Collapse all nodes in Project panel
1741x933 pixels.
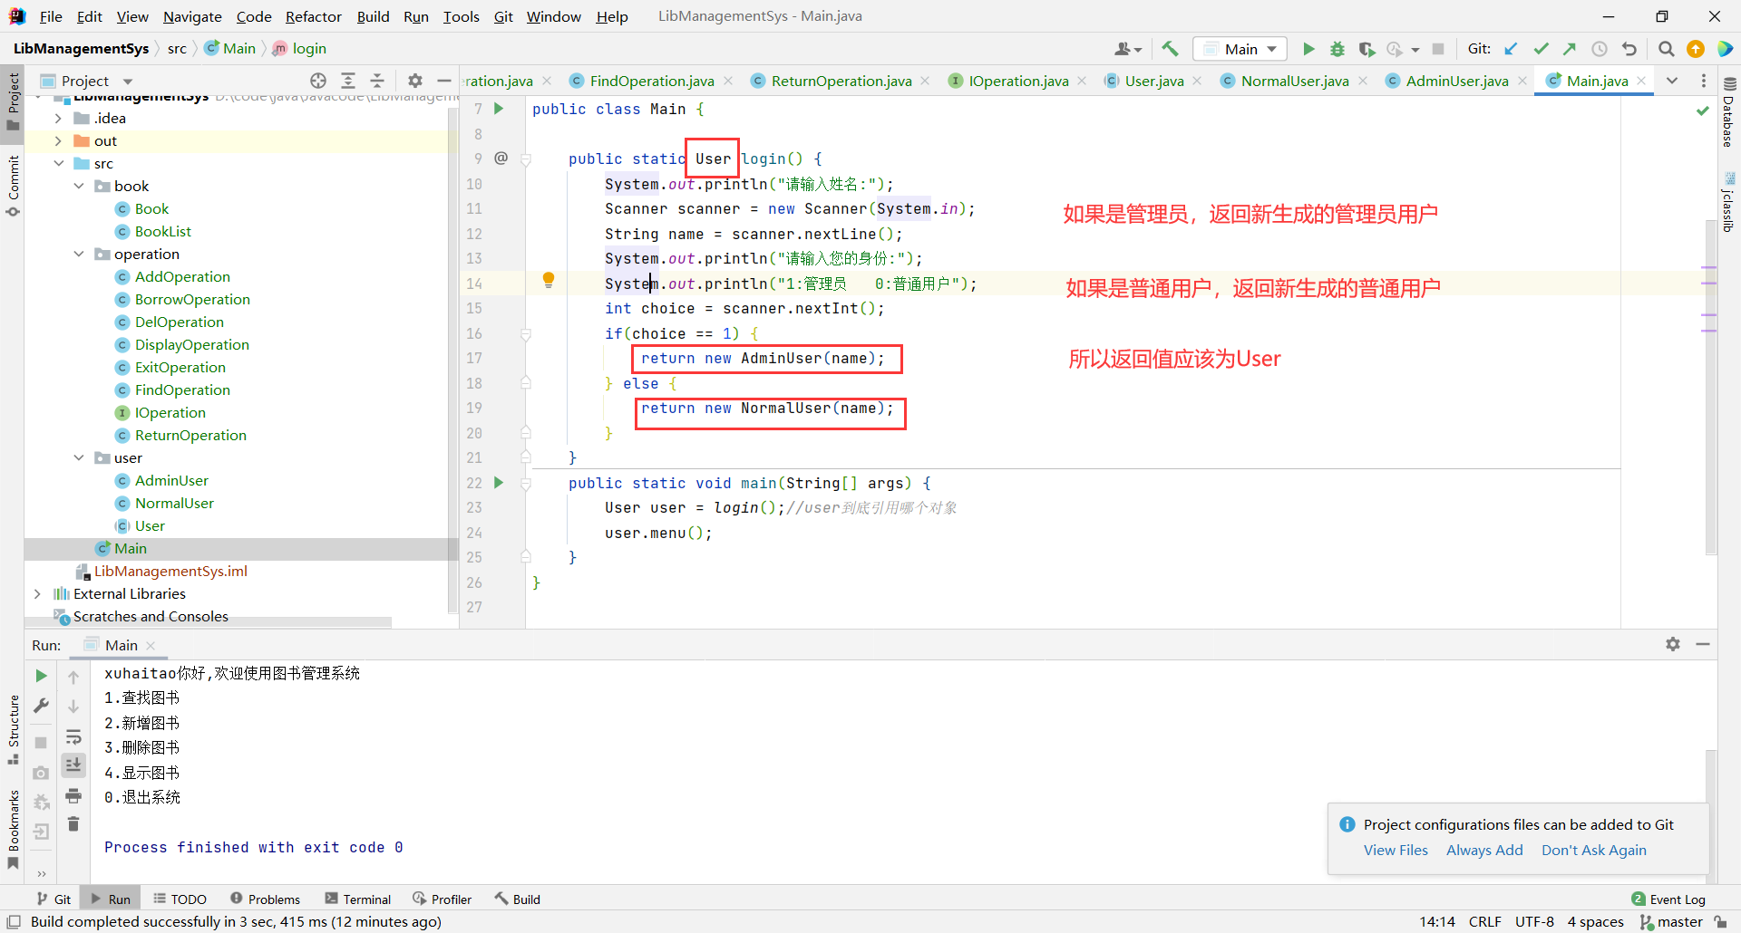point(377,81)
